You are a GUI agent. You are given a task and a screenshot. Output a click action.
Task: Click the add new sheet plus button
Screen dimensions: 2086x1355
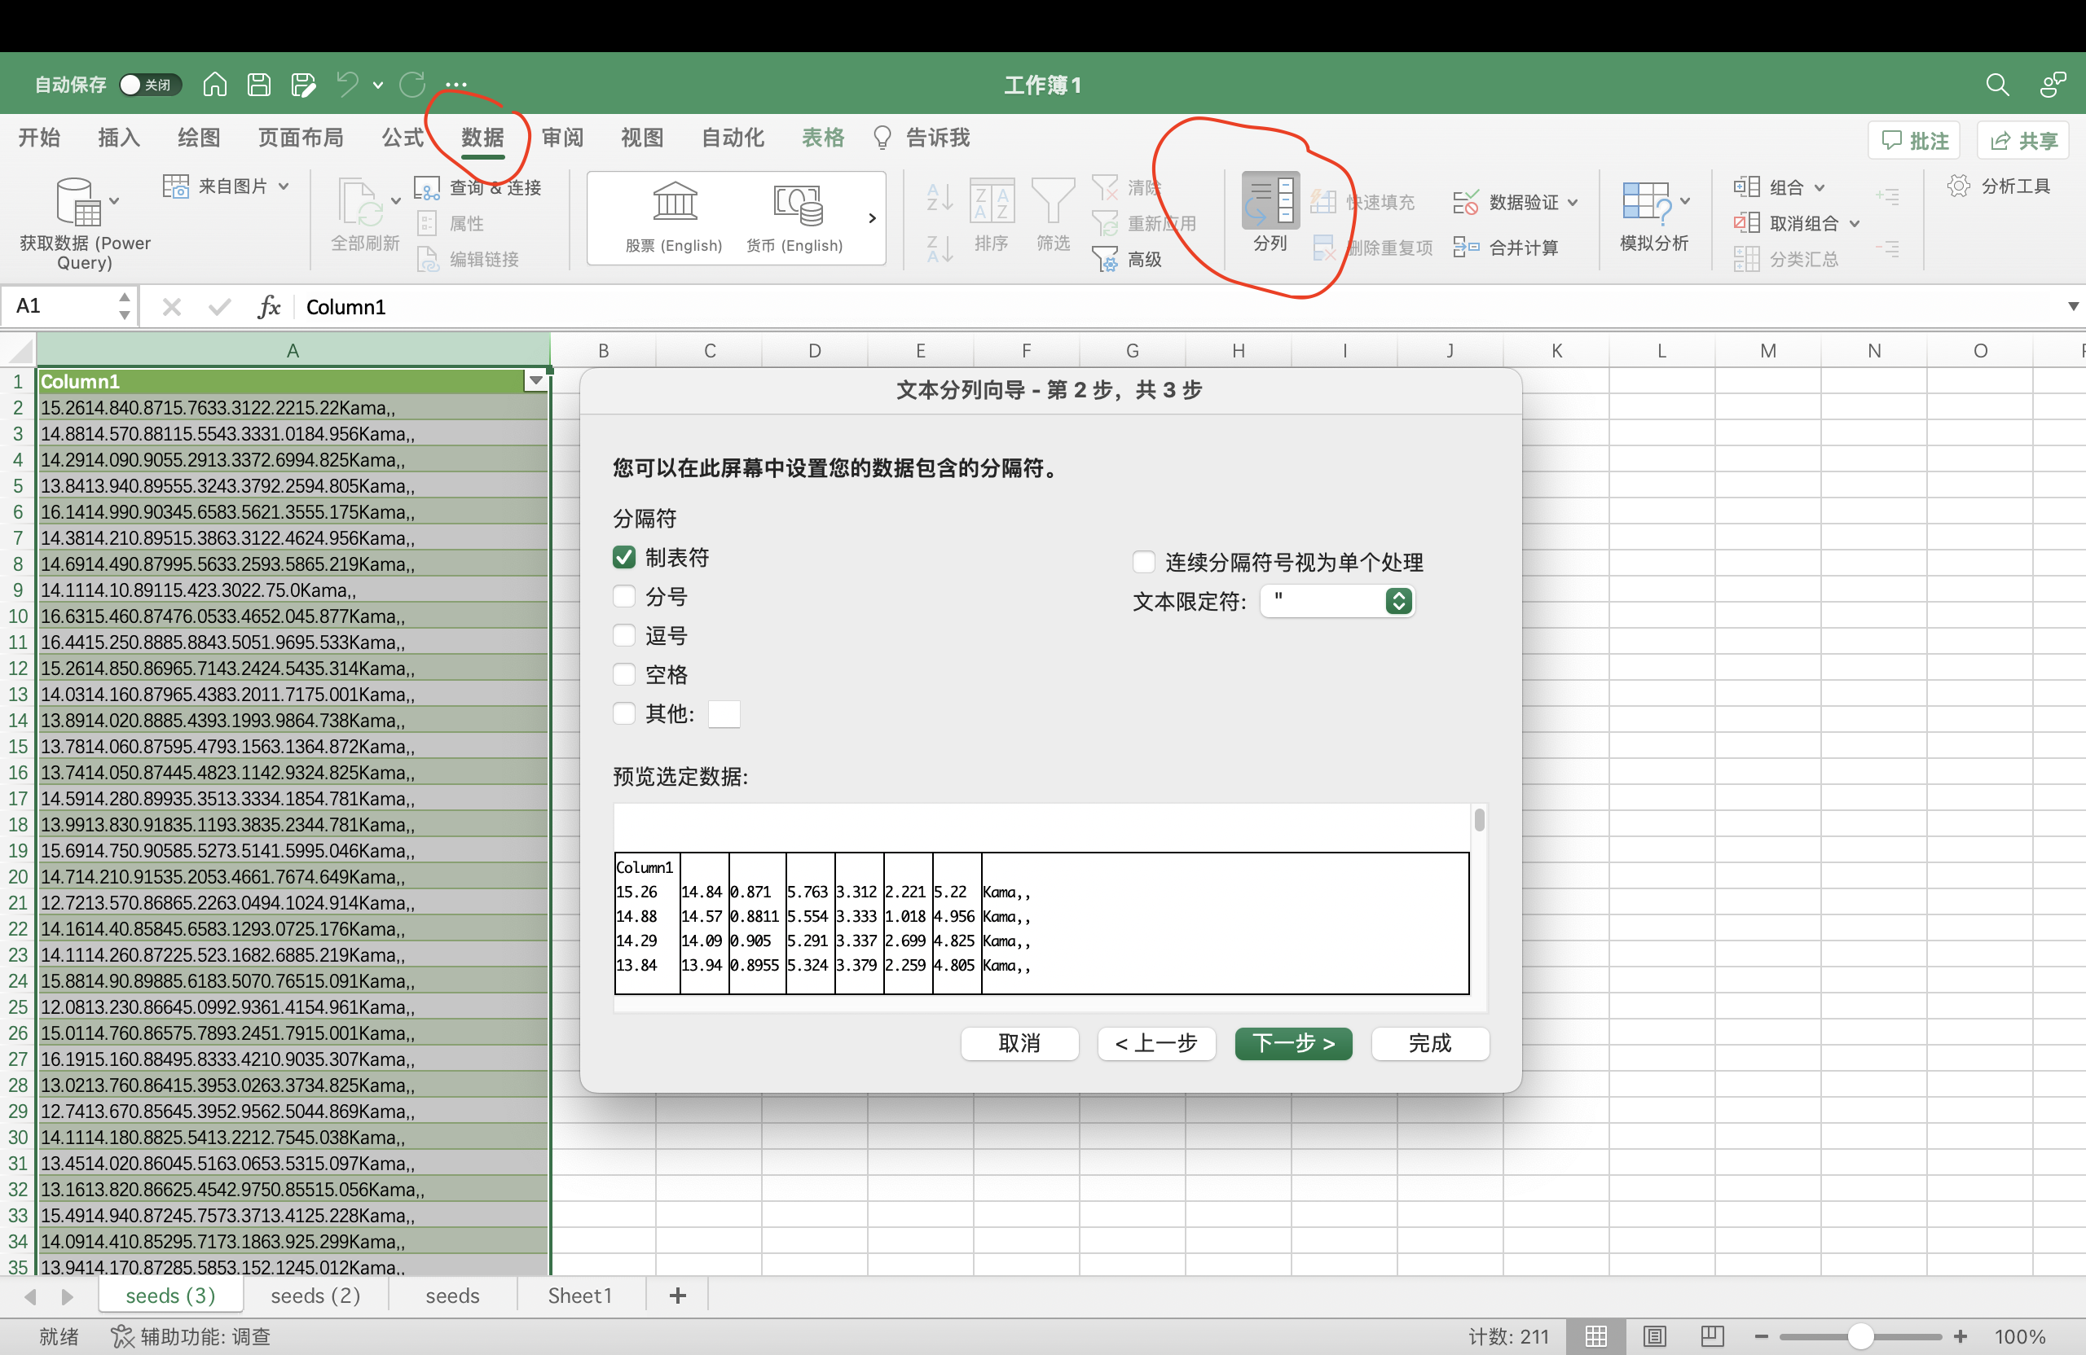(x=677, y=1296)
